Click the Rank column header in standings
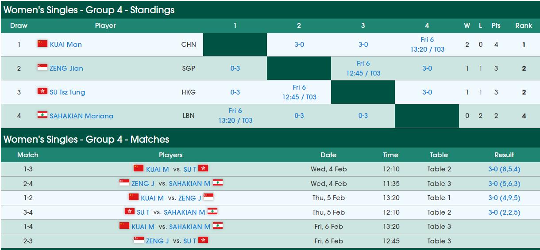 [x=523, y=26]
